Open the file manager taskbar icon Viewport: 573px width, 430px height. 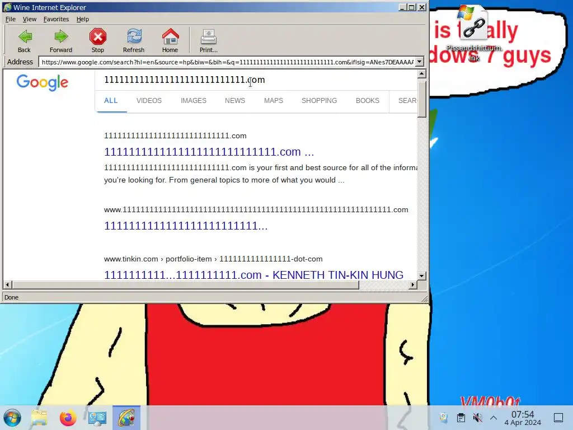pyautogui.click(x=39, y=418)
